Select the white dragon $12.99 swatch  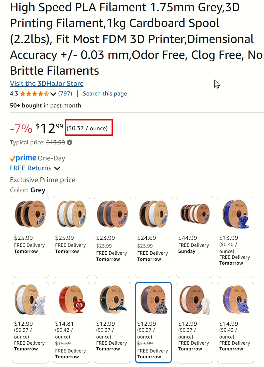30,322
